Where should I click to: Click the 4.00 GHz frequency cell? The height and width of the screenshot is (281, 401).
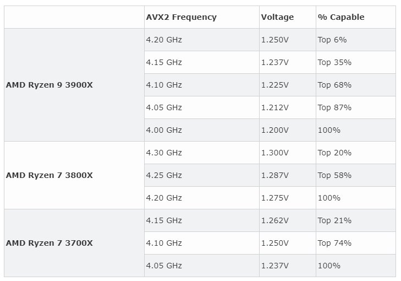point(164,130)
